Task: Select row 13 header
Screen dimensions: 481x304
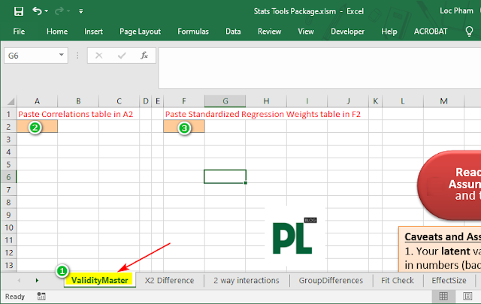Action: pos(9,265)
